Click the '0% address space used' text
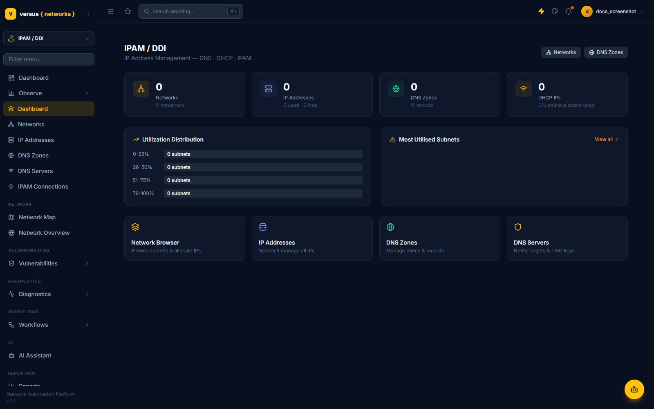The image size is (654, 409). tap(566, 105)
